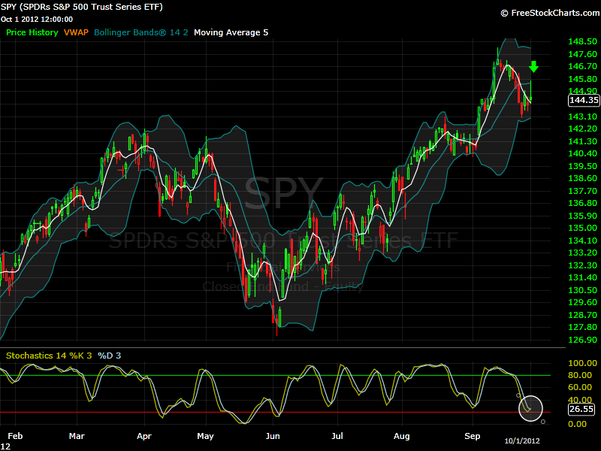Select the 80.00 stochastic axis label
The width and height of the screenshot is (601, 451).
coord(580,375)
